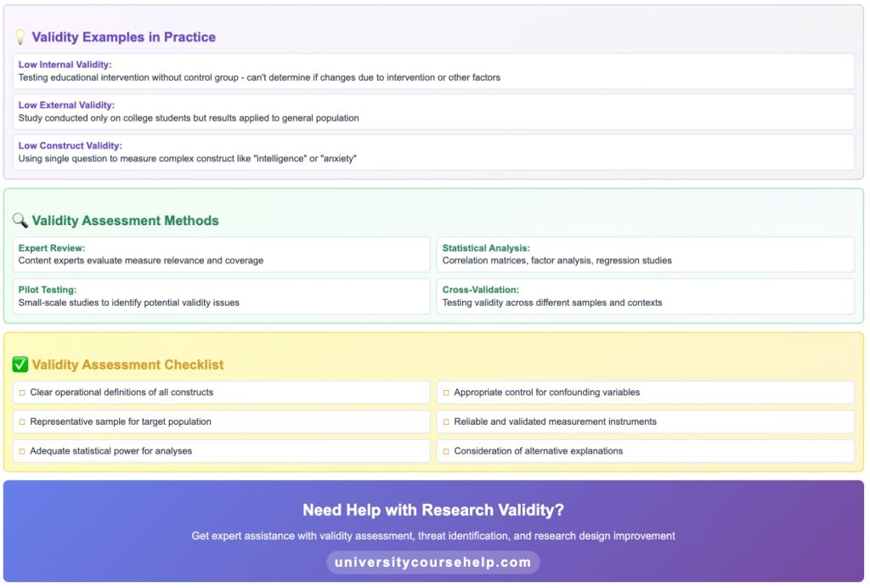Select the Low External Validity card
Screen dimensions: 870x588
click(x=435, y=111)
